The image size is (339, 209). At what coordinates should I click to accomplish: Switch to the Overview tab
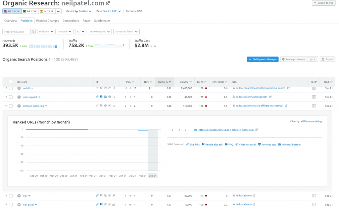tap(11, 21)
